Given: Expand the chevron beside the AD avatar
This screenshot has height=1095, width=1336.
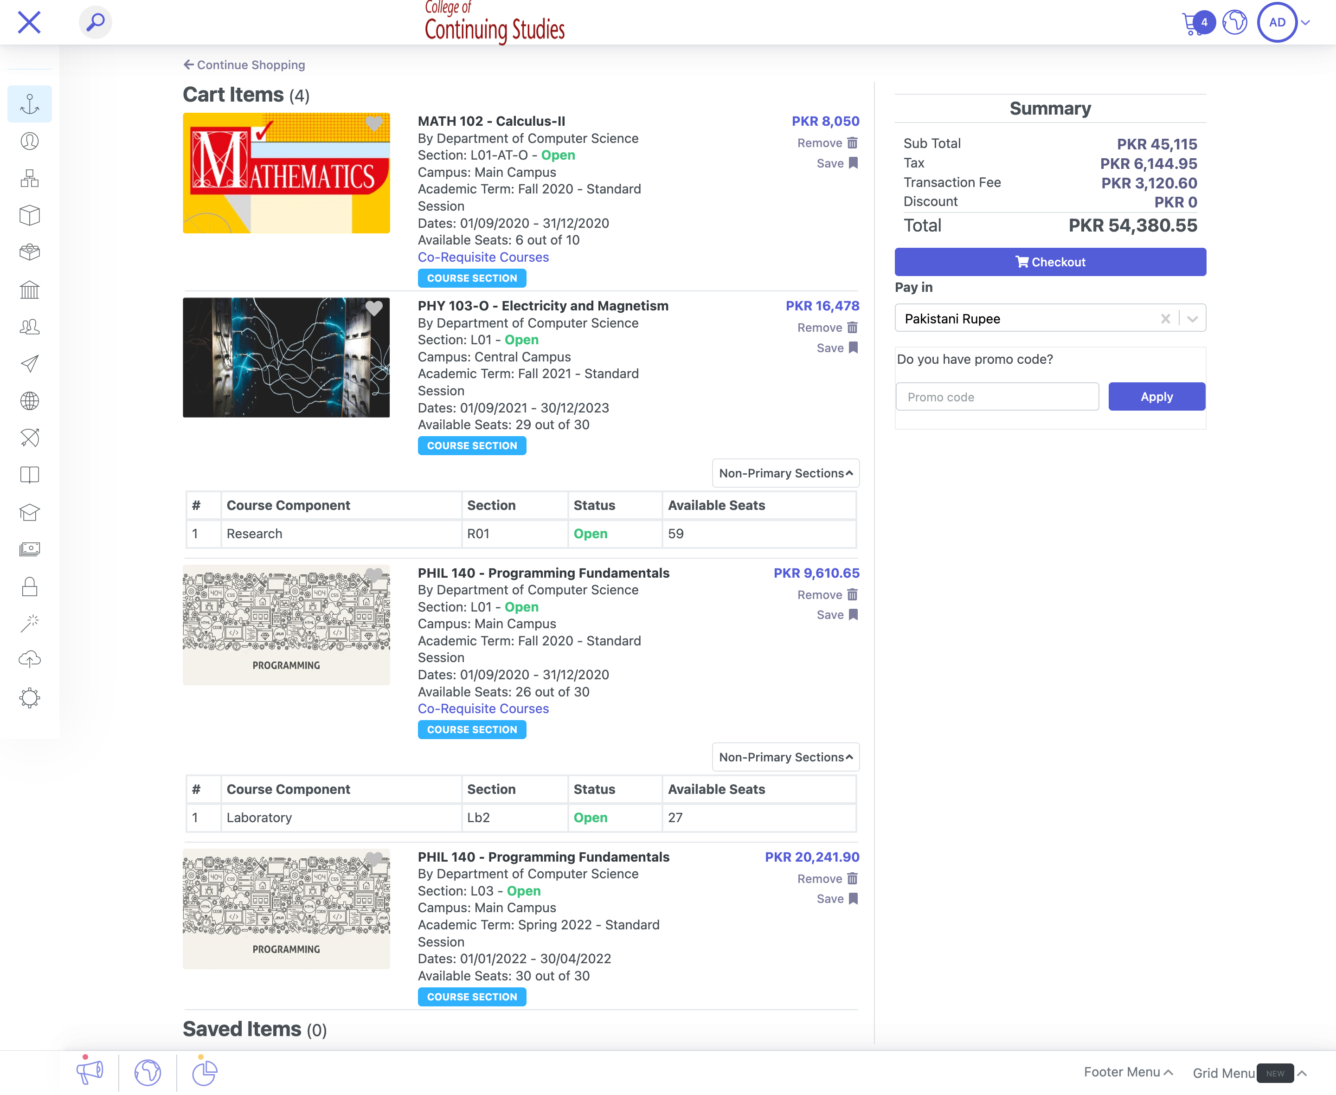Looking at the screenshot, I should [x=1306, y=23].
